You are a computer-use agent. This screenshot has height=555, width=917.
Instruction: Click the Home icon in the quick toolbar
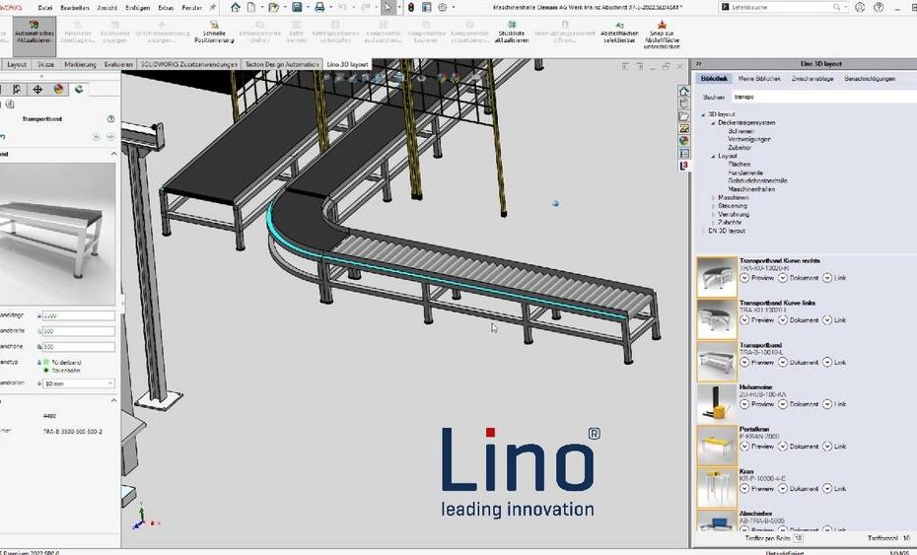click(235, 7)
